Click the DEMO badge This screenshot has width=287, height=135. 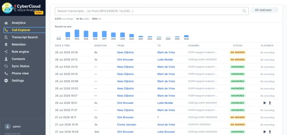pos(39,12)
